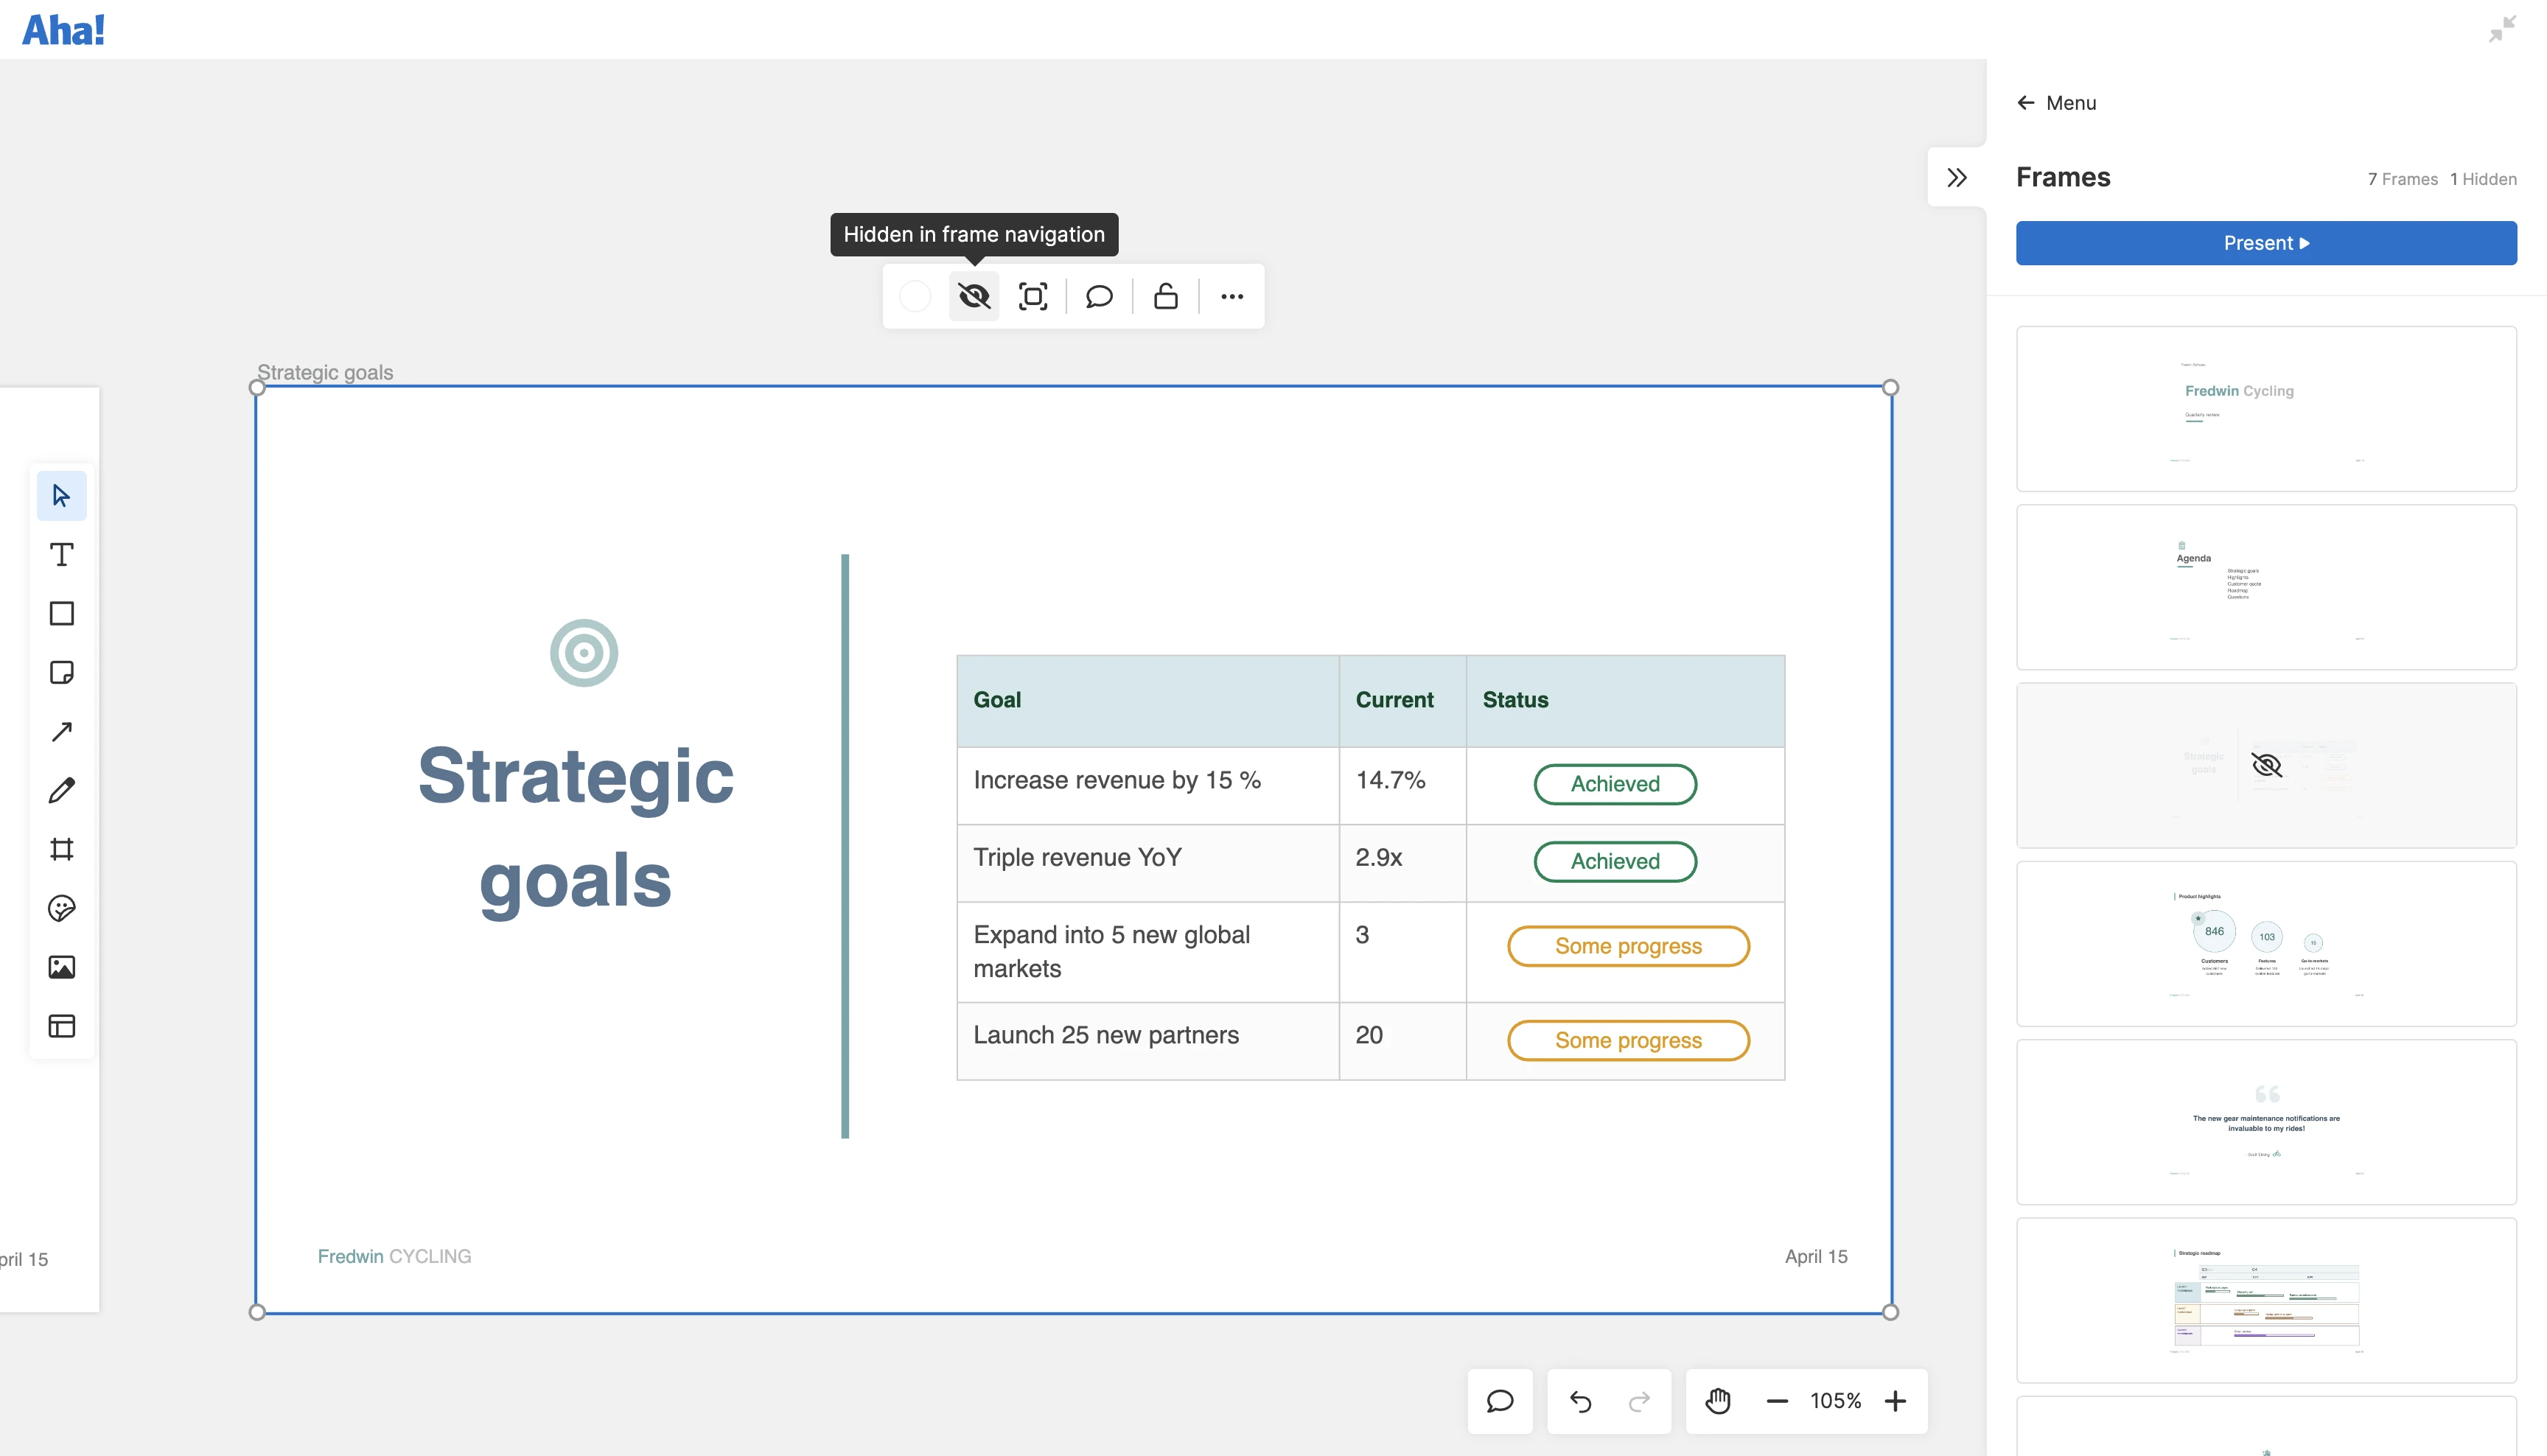Unhide the hidden Strategic goals thumbnail
Image resolution: width=2547 pixels, height=1456 pixels.
click(2266, 765)
